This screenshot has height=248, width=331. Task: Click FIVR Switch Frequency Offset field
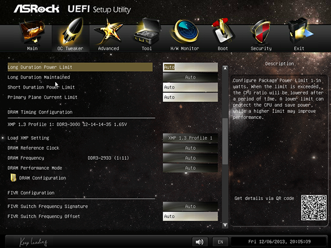click(x=190, y=217)
